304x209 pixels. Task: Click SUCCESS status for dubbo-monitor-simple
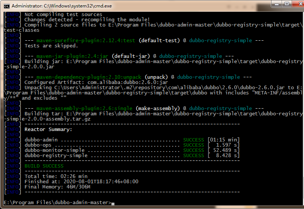pyautogui.click(x=194, y=150)
